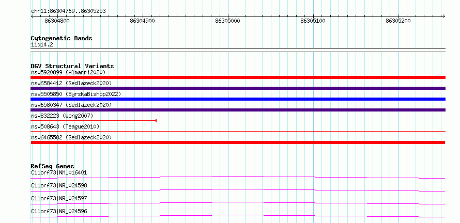Open transcript C11orf73|NR_024598
This screenshot has width=460, height=223.
coord(59,185)
